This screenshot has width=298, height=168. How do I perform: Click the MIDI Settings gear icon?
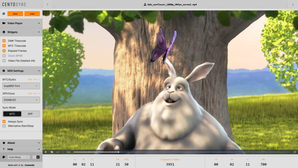coord(4,71)
